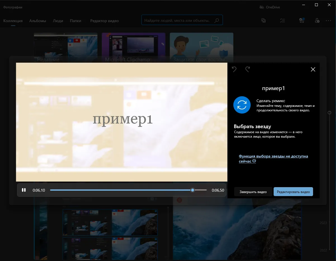The width and height of the screenshot is (336, 261).
Task: Click the video progress slider handle
Action: pyautogui.click(x=192, y=190)
